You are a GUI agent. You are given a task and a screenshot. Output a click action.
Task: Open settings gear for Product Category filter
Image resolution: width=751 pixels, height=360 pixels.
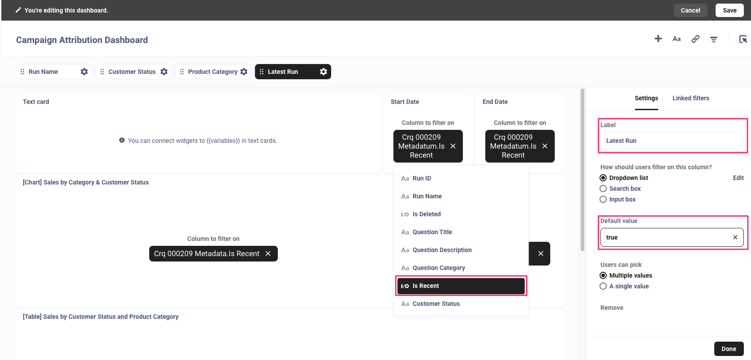[244, 72]
